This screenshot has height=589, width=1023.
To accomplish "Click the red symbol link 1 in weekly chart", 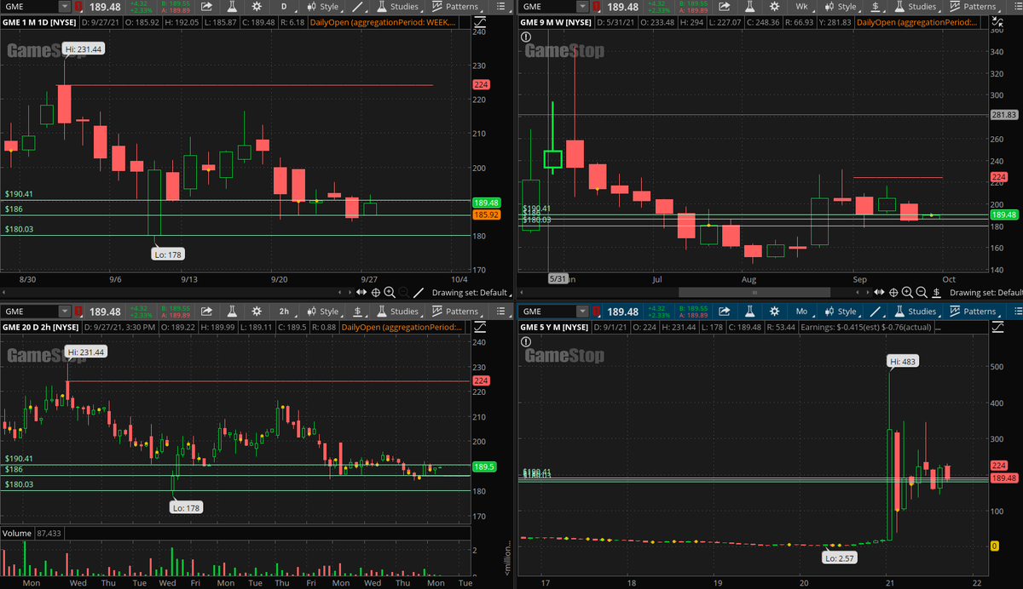I will [x=596, y=7].
